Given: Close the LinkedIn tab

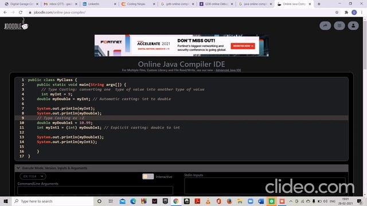Looking at the screenshot, I should 115,4.
